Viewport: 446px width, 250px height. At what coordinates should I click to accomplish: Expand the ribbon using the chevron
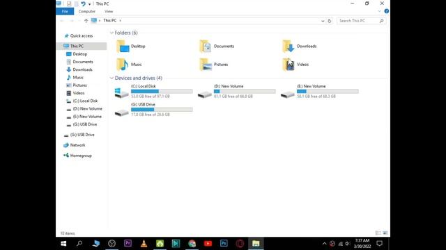(379, 11)
